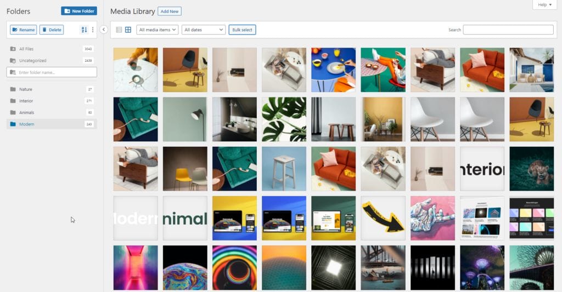Delete the selected folder
Screen dimensions: 562x292
[x=52, y=30]
